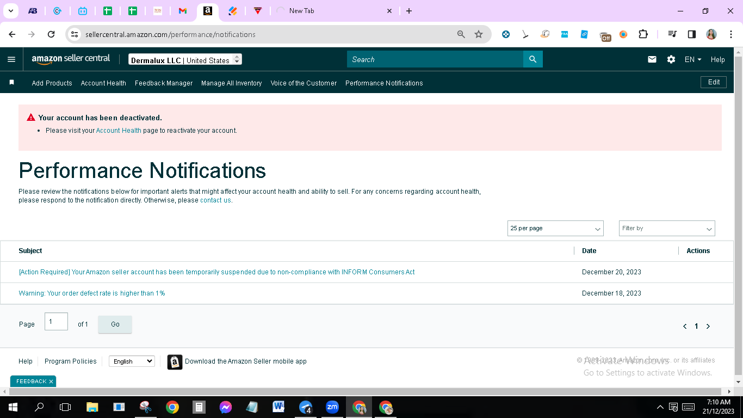Go back to the previous page
The height and width of the screenshot is (418, 743).
tap(12, 34)
